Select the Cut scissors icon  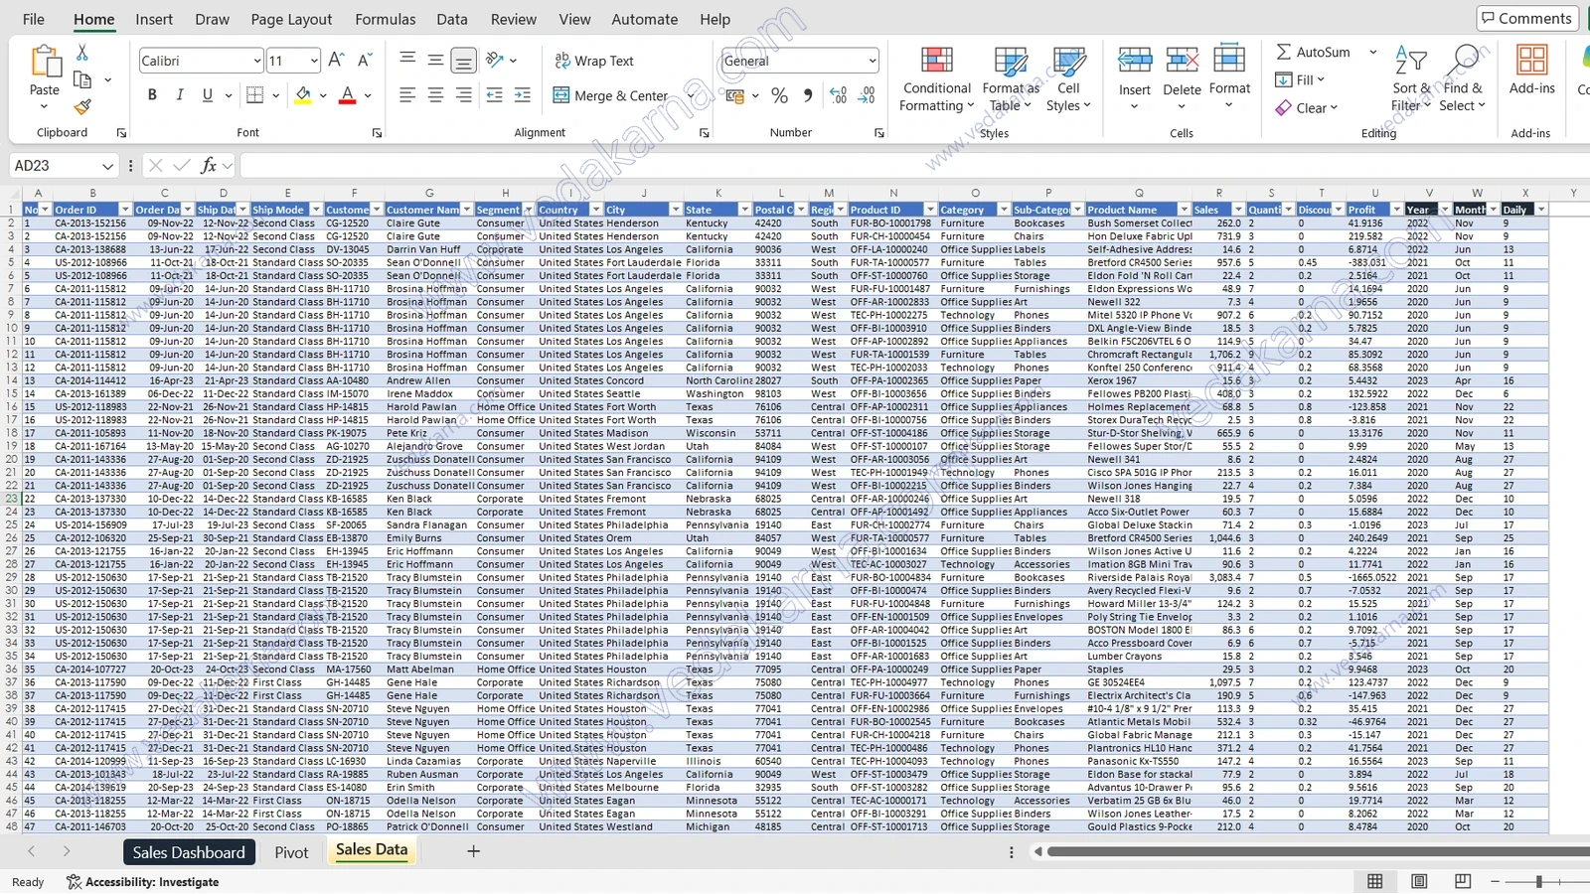point(82,53)
